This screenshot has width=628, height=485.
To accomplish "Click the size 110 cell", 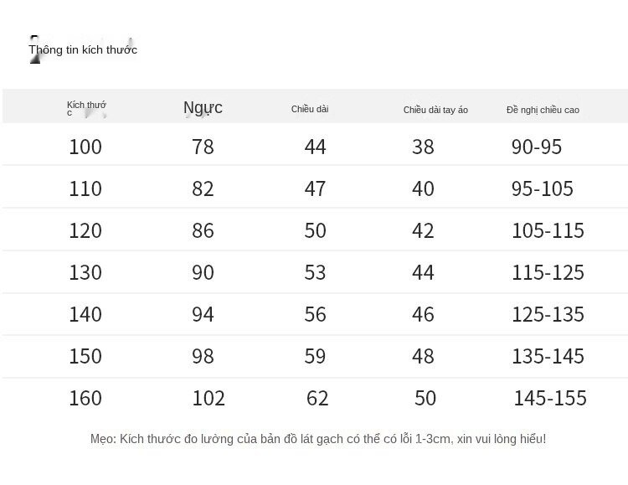I will (85, 189).
